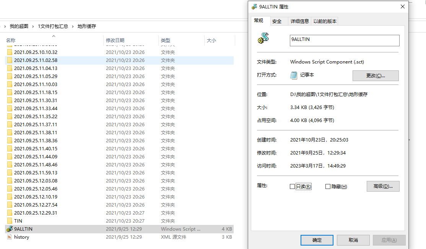Screen dimensions: 426x249
Task: Click folder icon for 2021.09.25.11.05.29
Action: click(x=10, y=76)
